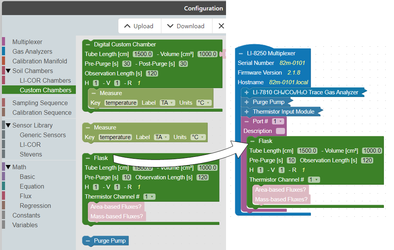This screenshot has width=394, height=250.
Task: Edit Pre-Purge value in Digital Custom Chamber
Action: pyautogui.click(x=127, y=64)
